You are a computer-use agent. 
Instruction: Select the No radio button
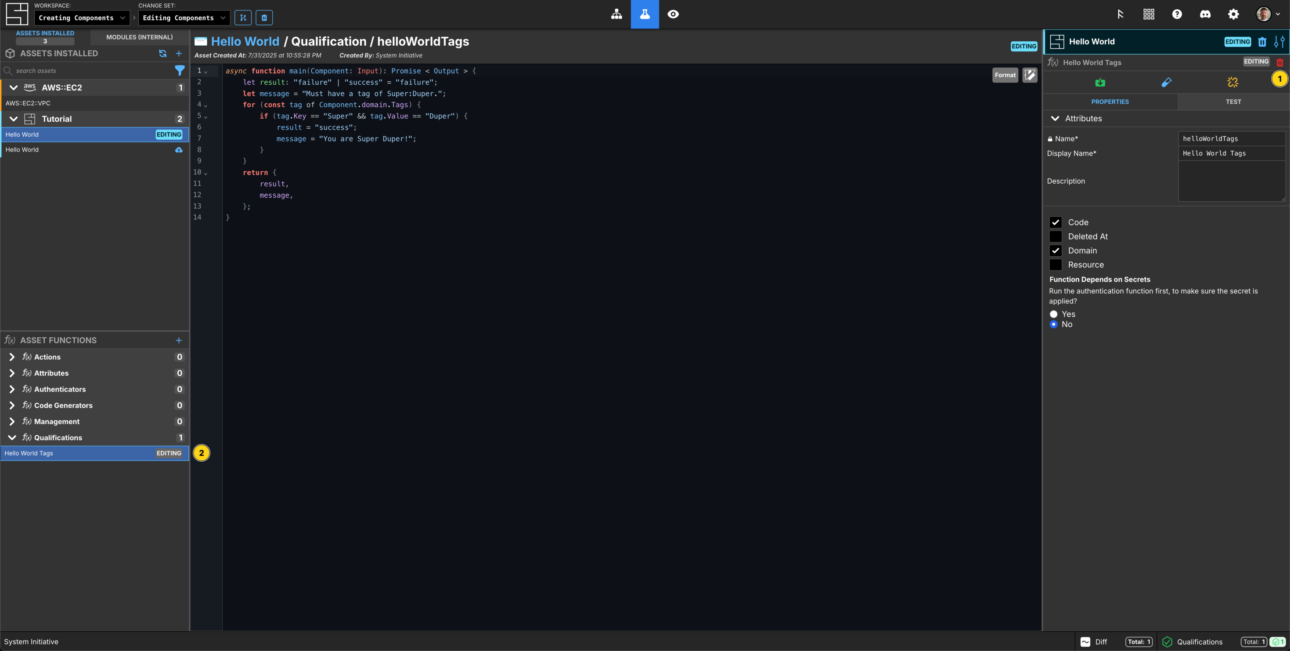tap(1053, 324)
